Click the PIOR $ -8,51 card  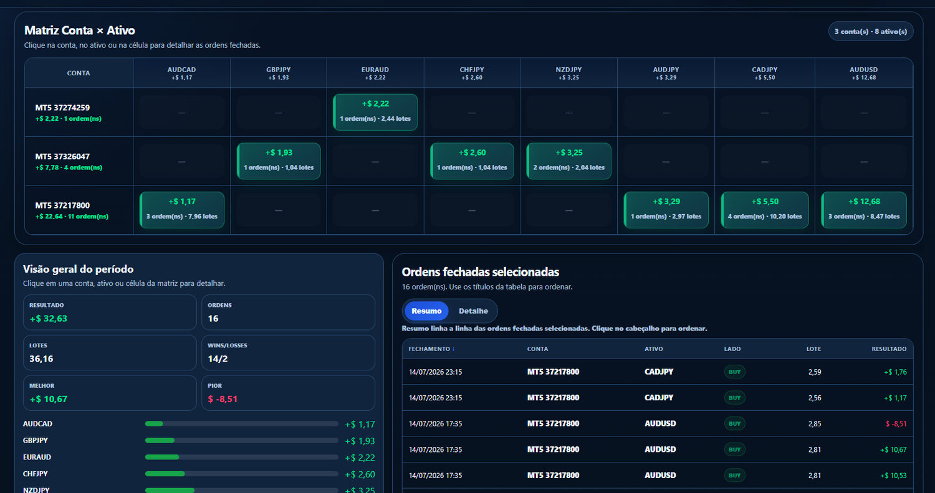coord(288,393)
